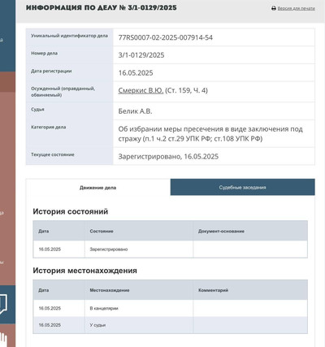This screenshot has height=347, width=325.
Task: Click the case category text about detention
Action: (210, 134)
